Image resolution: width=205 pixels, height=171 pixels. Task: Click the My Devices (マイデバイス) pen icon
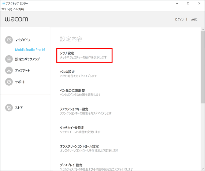click(9, 40)
